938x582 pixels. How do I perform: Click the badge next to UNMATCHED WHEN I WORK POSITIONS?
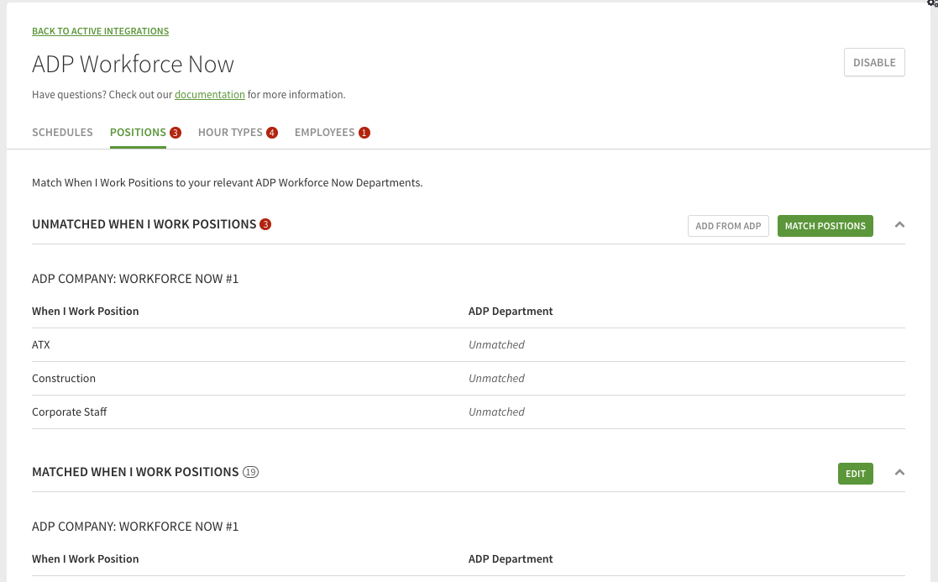point(266,223)
